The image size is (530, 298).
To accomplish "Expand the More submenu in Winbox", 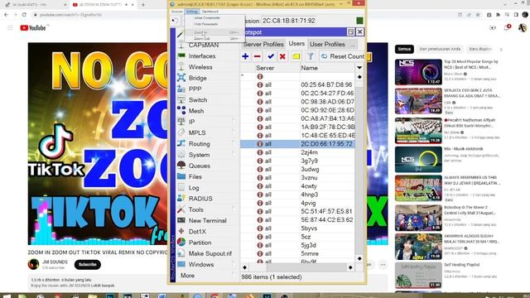I will coord(234,276).
